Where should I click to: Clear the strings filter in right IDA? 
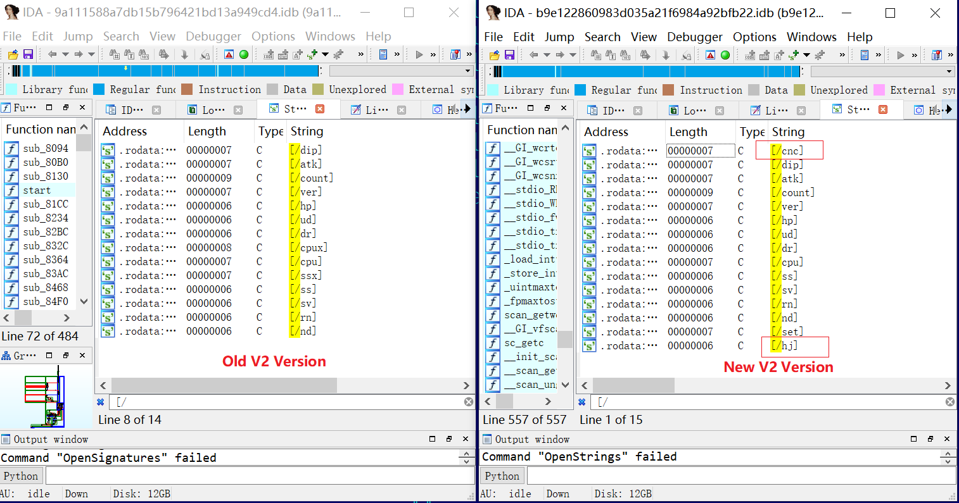[950, 402]
